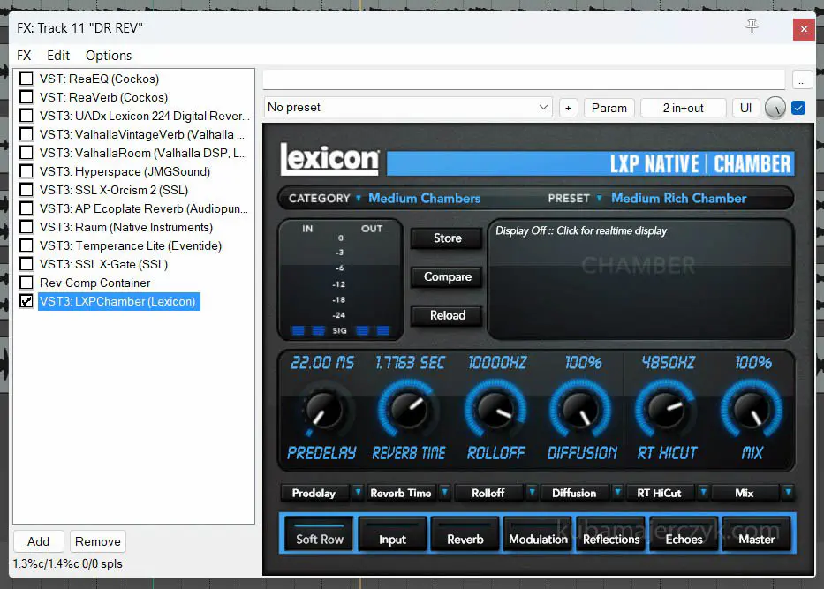Screen dimensions: 824x589
Task: Click the Reverb Time knob
Action: 408,408
